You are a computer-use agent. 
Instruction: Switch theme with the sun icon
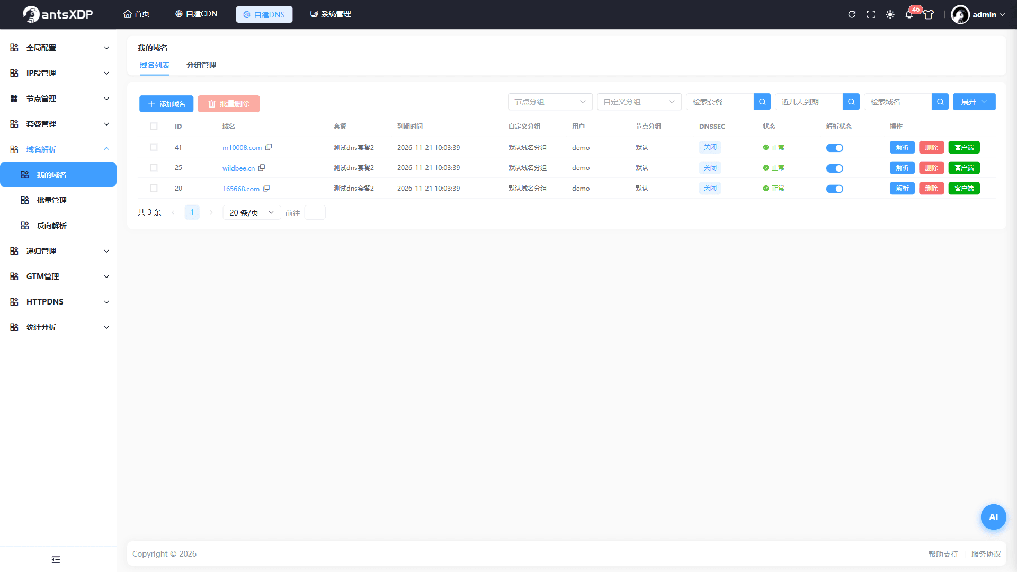[x=890, y=14]
